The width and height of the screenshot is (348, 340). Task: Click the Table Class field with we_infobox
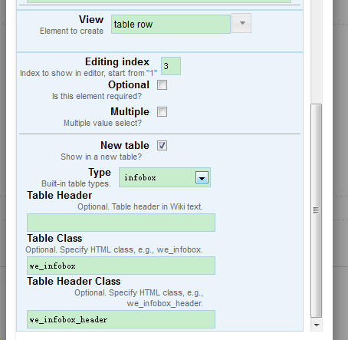121,266
